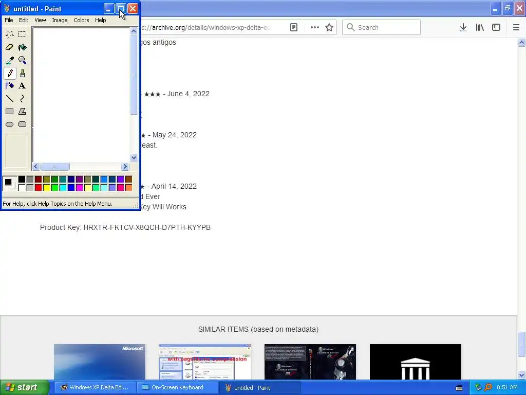The width and height of the screenshot is (526, 395).
Task: Choose the Airbrush spray tool
Action: click(x=10, y=86)
